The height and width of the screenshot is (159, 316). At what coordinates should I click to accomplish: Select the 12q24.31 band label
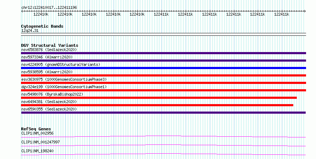coord(30,31)
